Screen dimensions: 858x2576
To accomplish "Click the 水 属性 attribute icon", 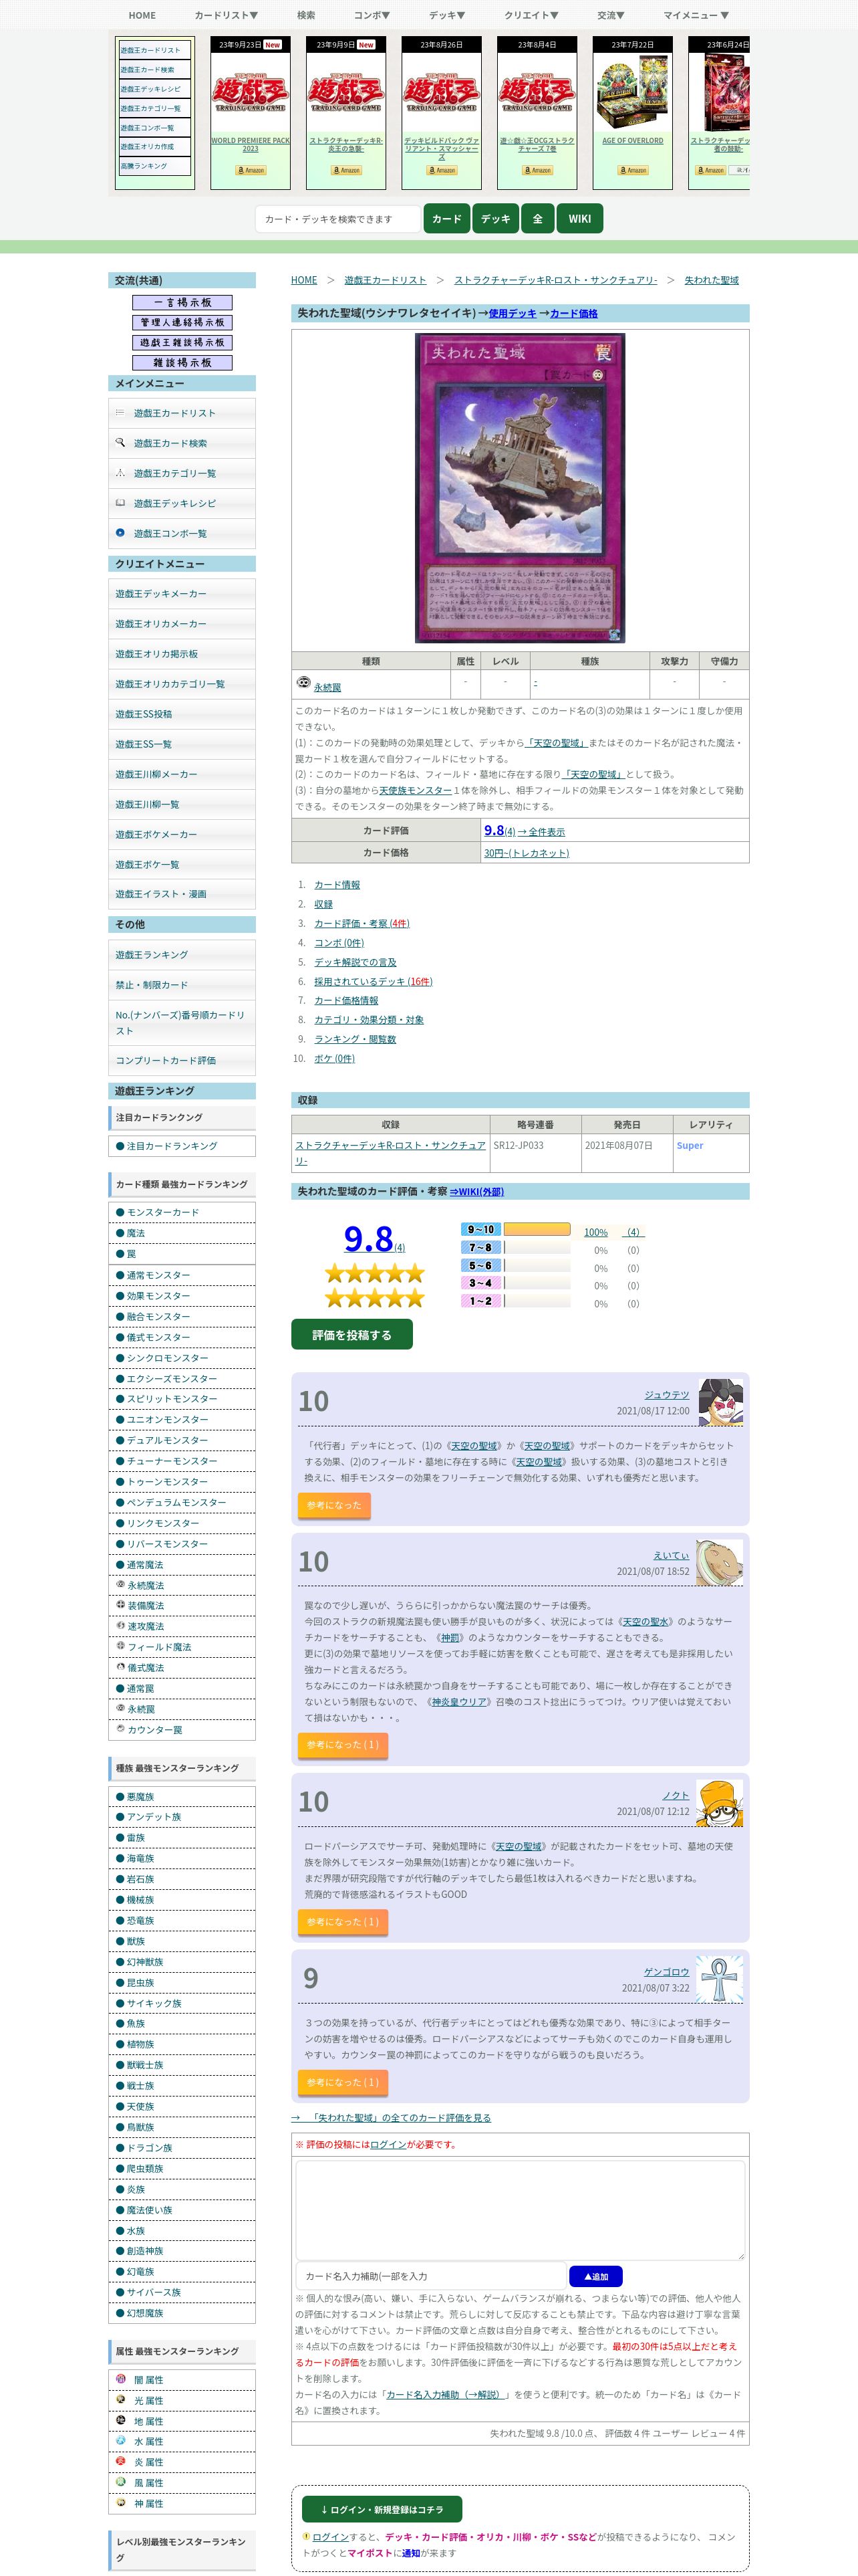I will [121, 2440].
